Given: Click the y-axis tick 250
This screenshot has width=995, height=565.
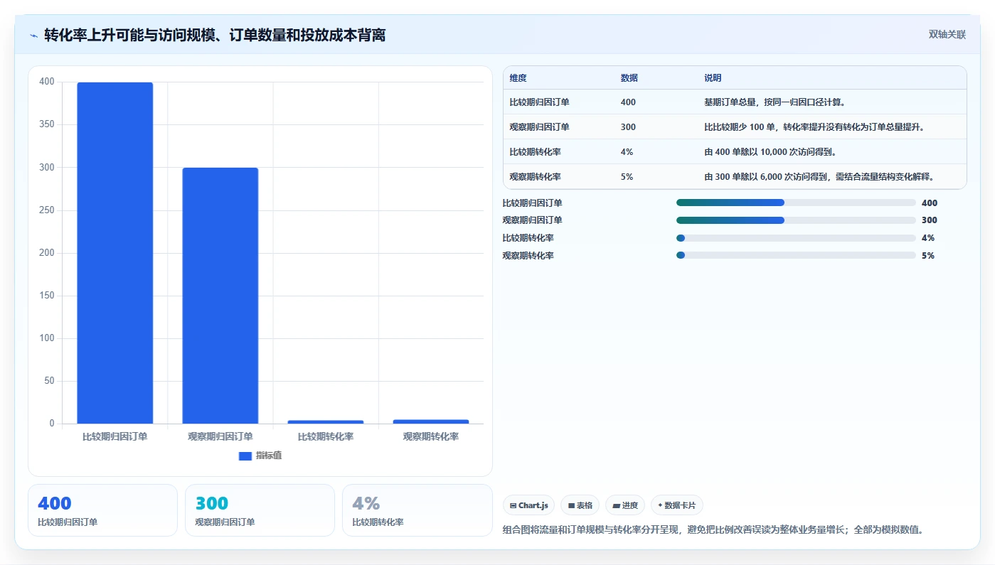Looking at the screenshot, I should (x=47, y=210).
